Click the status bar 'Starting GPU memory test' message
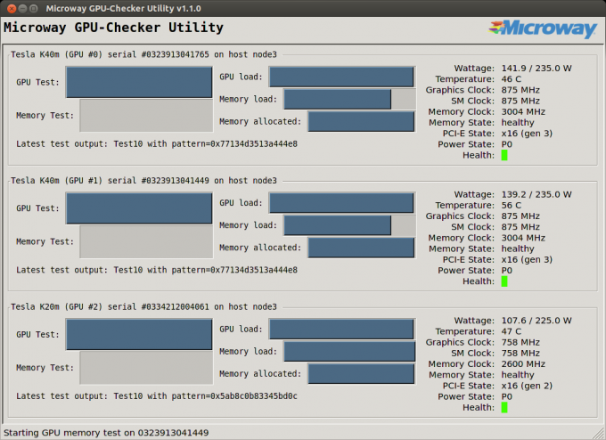 click(106, 433)
